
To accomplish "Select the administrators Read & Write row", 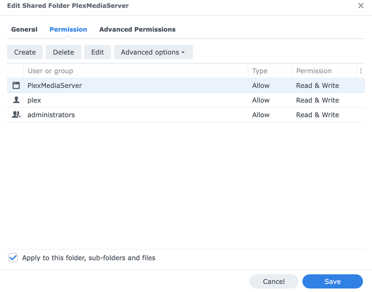I will point(318,115).
